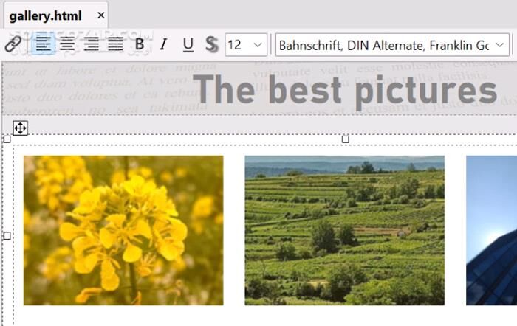Click the font size 12 field

coord(237,45)
